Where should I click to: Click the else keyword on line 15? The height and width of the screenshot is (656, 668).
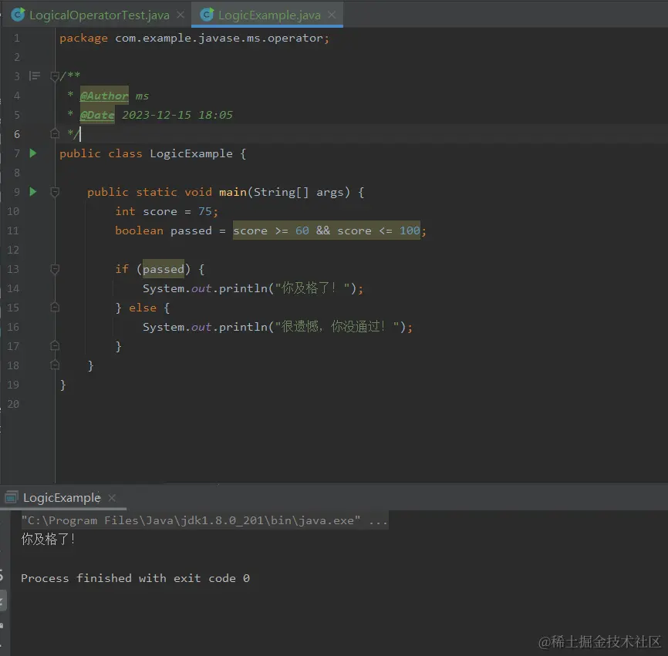[143, 308]
